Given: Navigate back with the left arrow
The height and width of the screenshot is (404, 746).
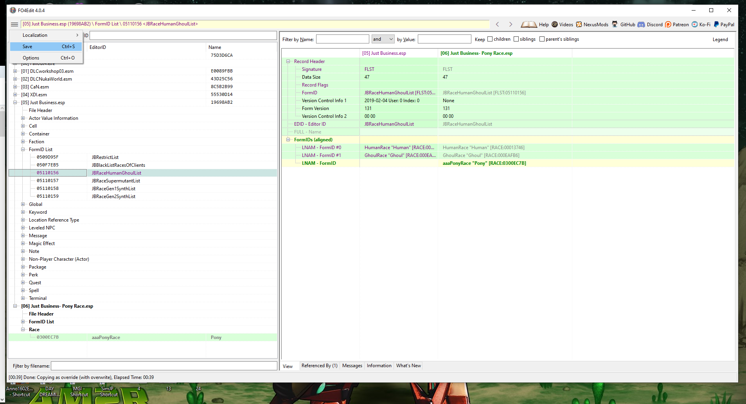Looking at the screenshot, I should click(x=498, y=24).
